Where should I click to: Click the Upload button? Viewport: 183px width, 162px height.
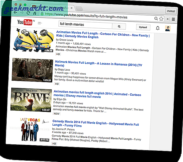coord(143,27)
